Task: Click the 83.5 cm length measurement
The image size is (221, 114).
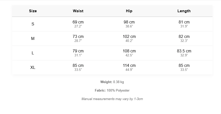Action: pyautogui.click(x=184, y=51)
